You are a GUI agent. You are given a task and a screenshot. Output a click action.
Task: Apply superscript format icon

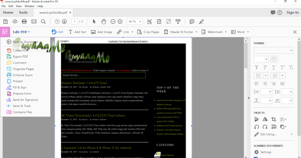point(282,67)
